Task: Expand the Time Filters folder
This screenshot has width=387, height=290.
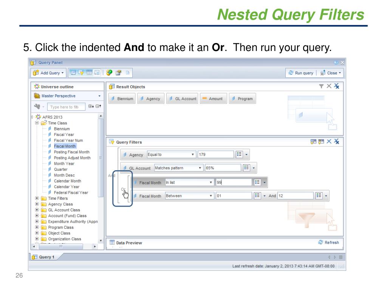Action: [x=37, y=198]
